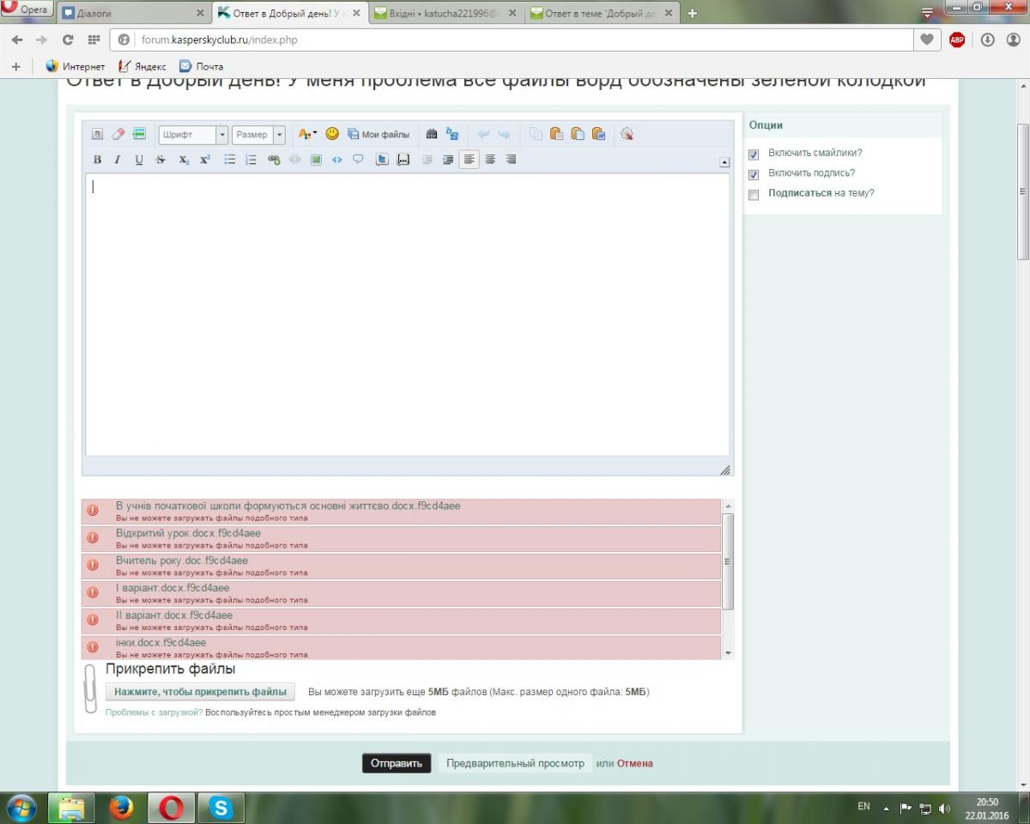
Task: Click the paste as plain text icon
Action: tap(578, 134)
